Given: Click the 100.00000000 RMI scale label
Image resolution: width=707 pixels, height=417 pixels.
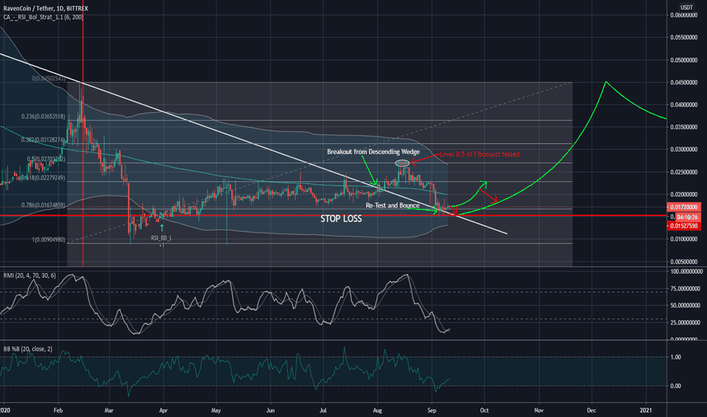Looking at the screenshot, I should [x=687, y=272].
